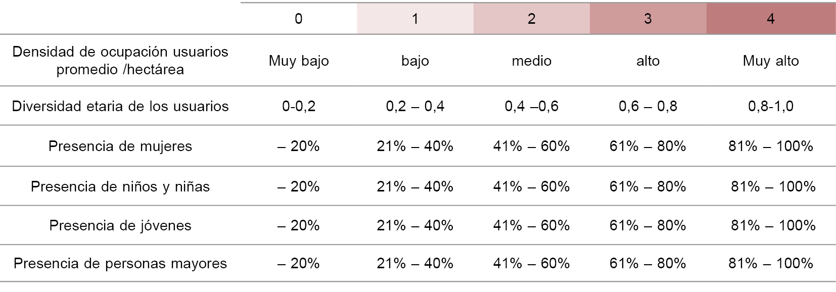Click the pink header cell labeled 2
The width and height of the screenshot is (836, 292).
pyautogui.click(x=531, y=19)
